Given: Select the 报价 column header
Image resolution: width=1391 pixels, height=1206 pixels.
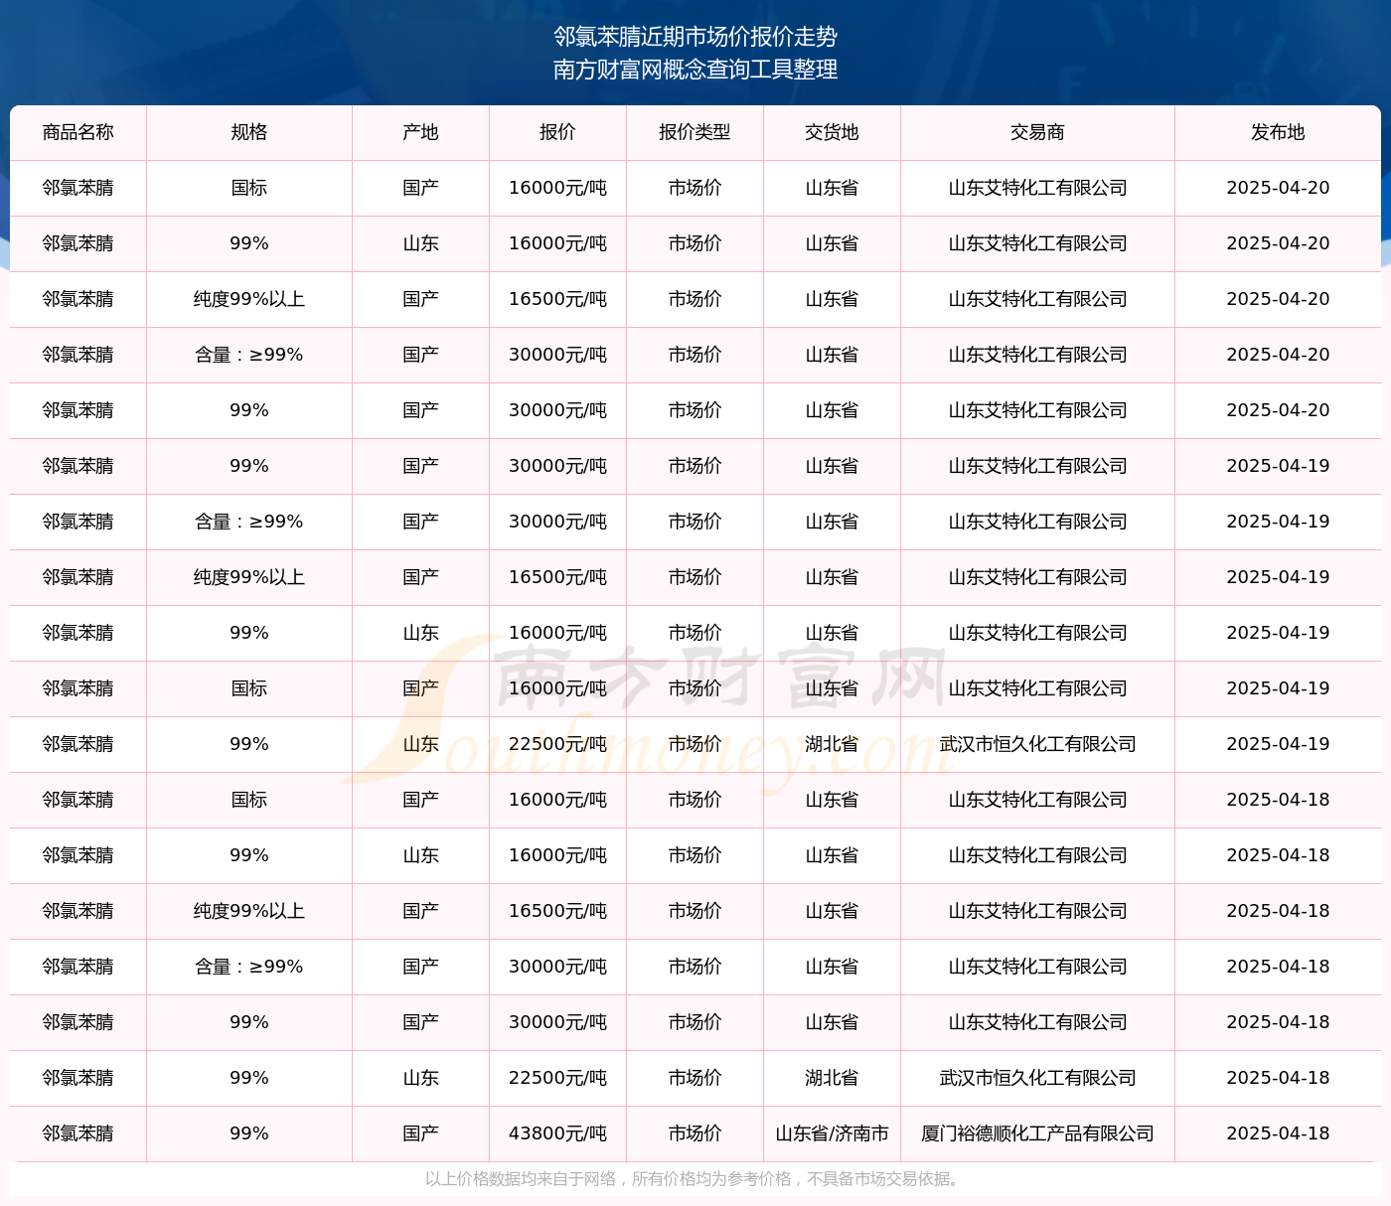Looking at the screenshot, I should (558, 132).
